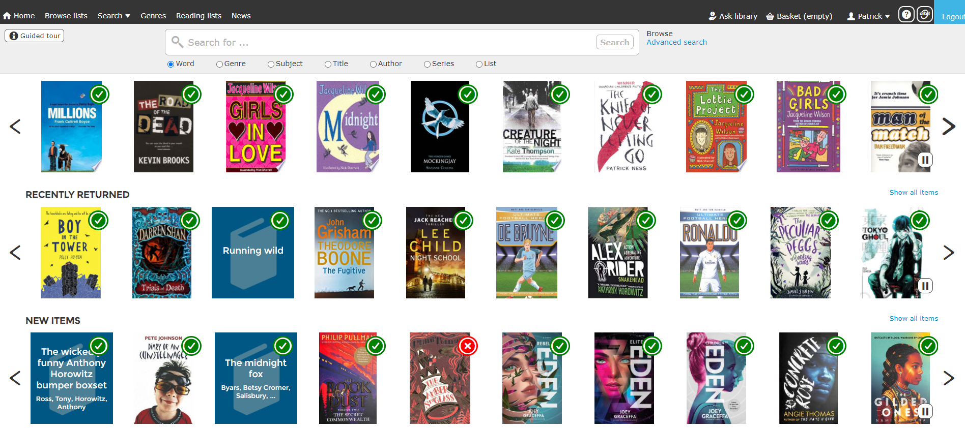Open the Wicked funny Anthony Horowitz boxset tile
The width and height of the screenshot is (965, 428).
click(x=72, y=378)
